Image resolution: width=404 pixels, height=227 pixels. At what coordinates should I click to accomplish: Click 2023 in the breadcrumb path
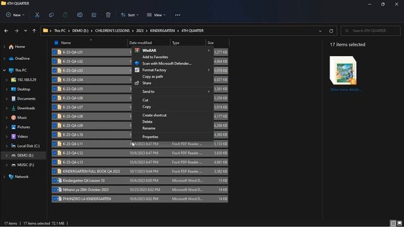click(x=140, y=31)
